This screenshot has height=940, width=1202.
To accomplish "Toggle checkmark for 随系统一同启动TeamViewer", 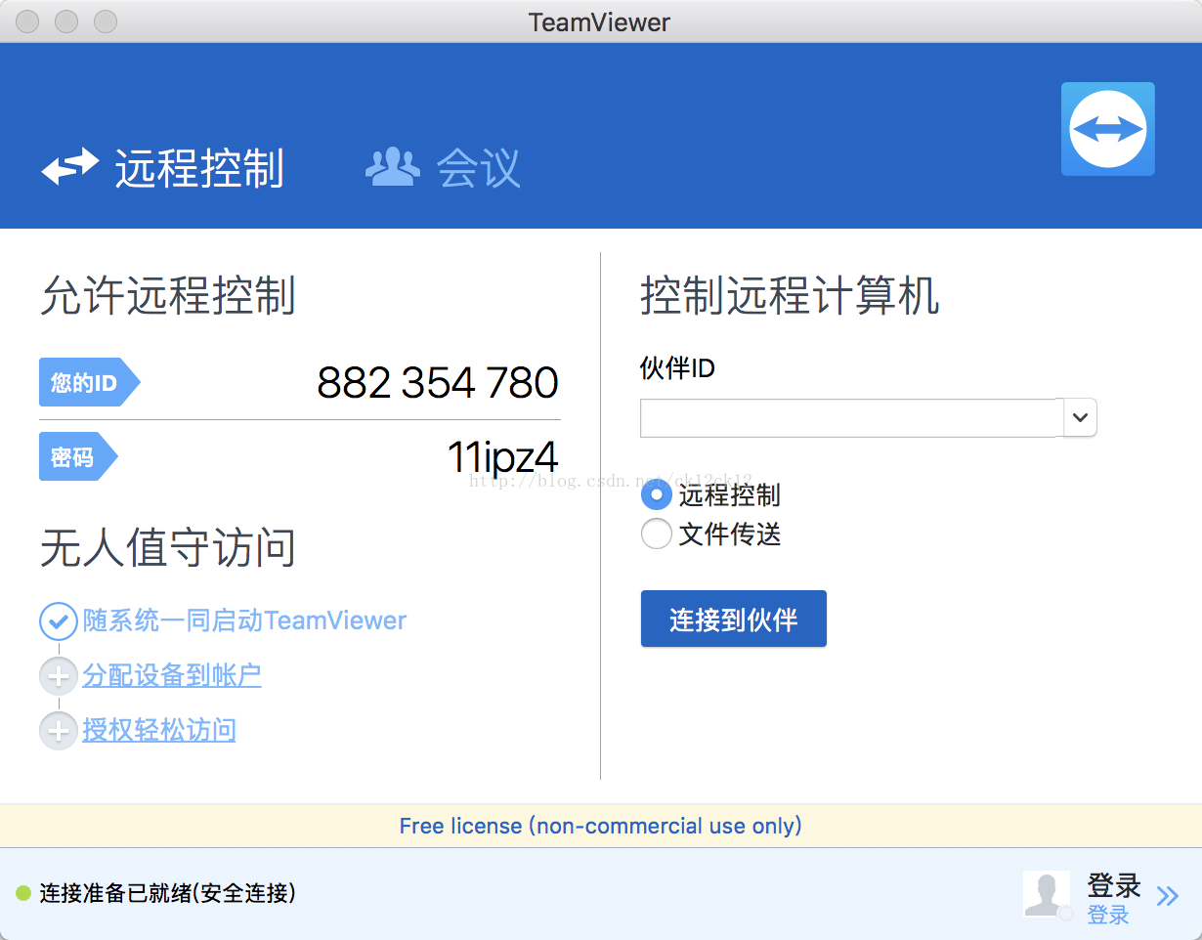I will (58, 620).
